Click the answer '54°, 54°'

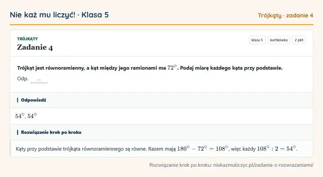[x=26, y=116]
